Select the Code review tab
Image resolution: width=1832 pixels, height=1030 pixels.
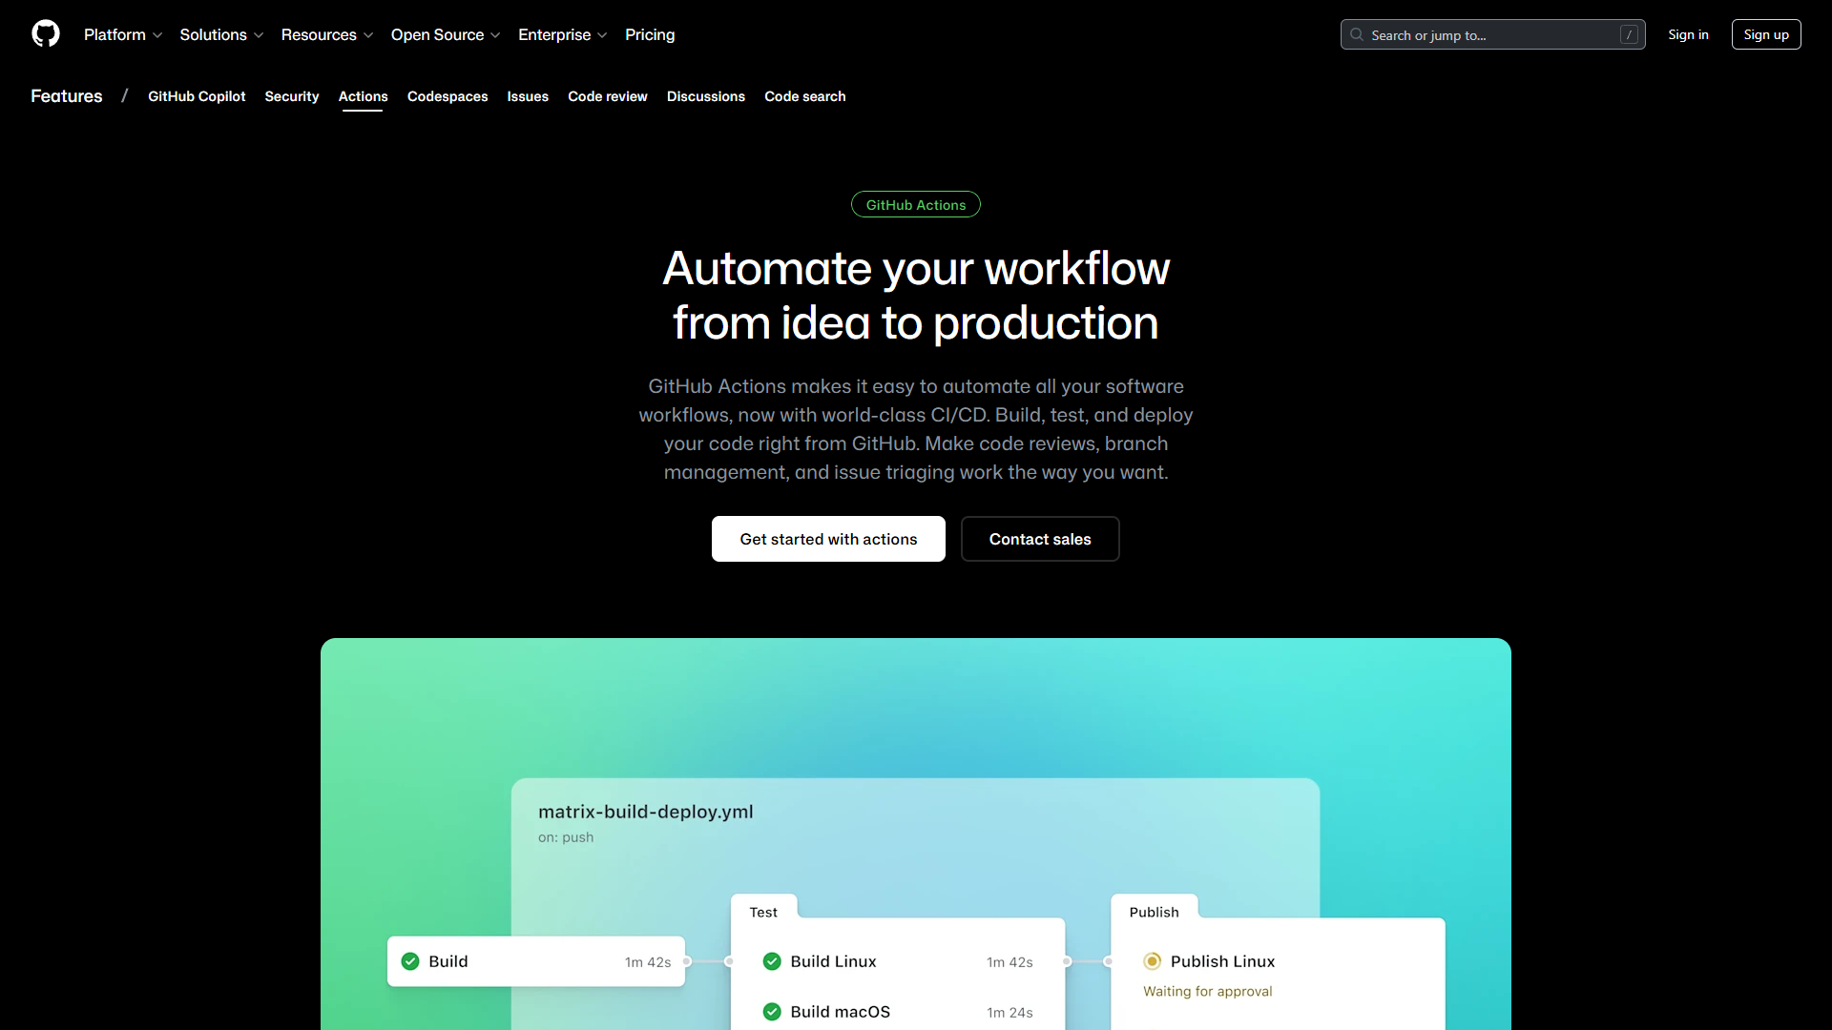click(x=608, y=96)
